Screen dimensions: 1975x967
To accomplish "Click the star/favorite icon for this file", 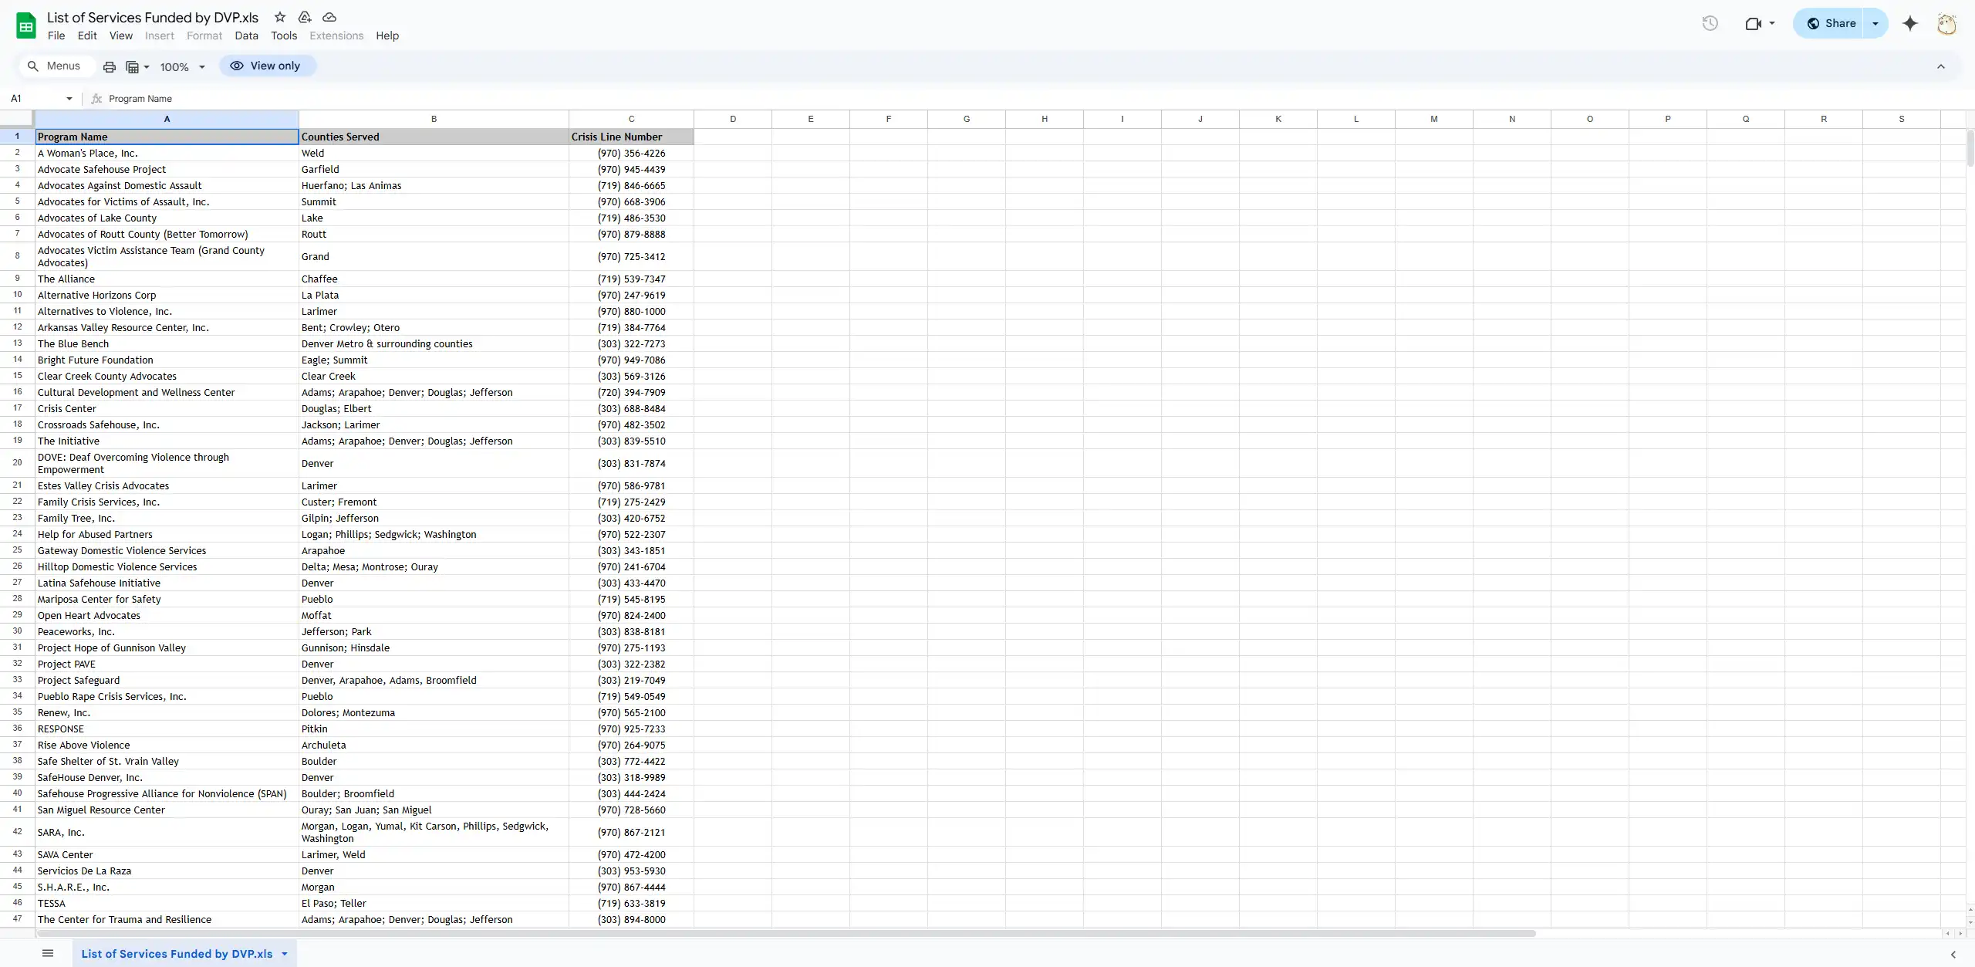I will [281, 16].
